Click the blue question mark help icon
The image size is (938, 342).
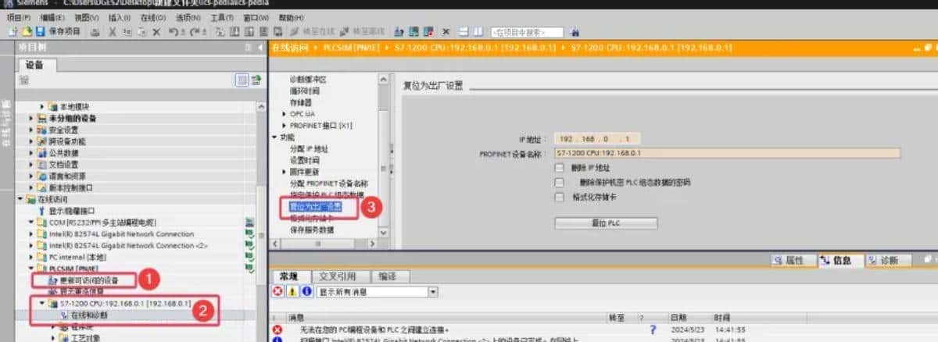point(653,330)
